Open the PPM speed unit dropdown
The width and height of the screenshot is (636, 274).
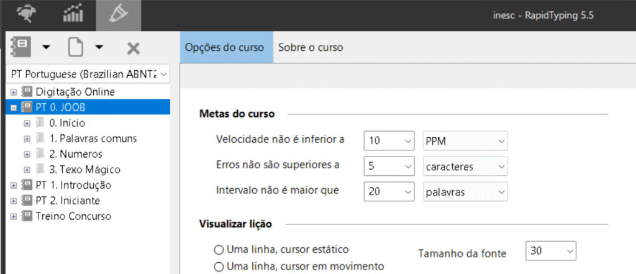coord(501,140)
